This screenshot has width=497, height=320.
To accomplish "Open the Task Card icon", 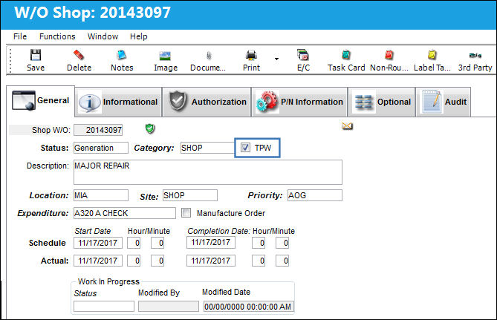I will coord(346,55).
